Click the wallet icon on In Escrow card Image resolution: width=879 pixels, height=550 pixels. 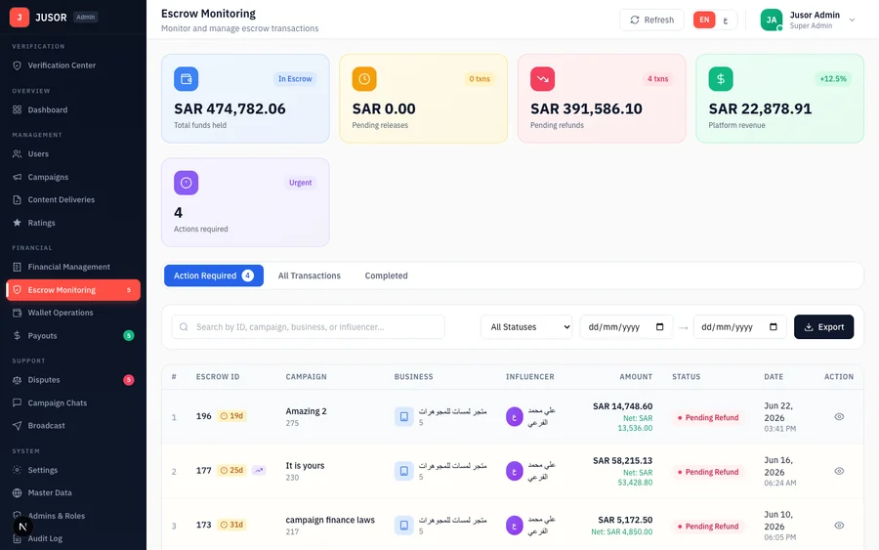[x=187, y=79]
